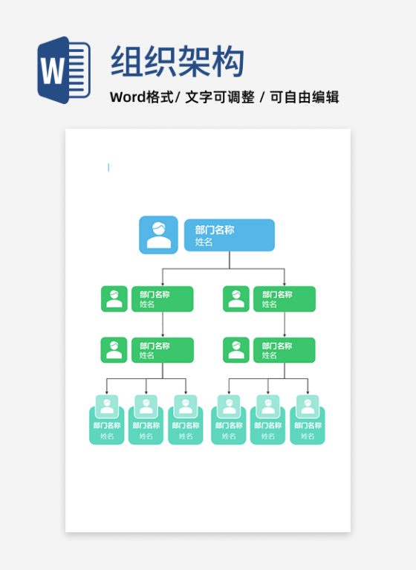Select the fourth teal staff card from the left
This screenshot has width=416, height=570.
(229, 419)
